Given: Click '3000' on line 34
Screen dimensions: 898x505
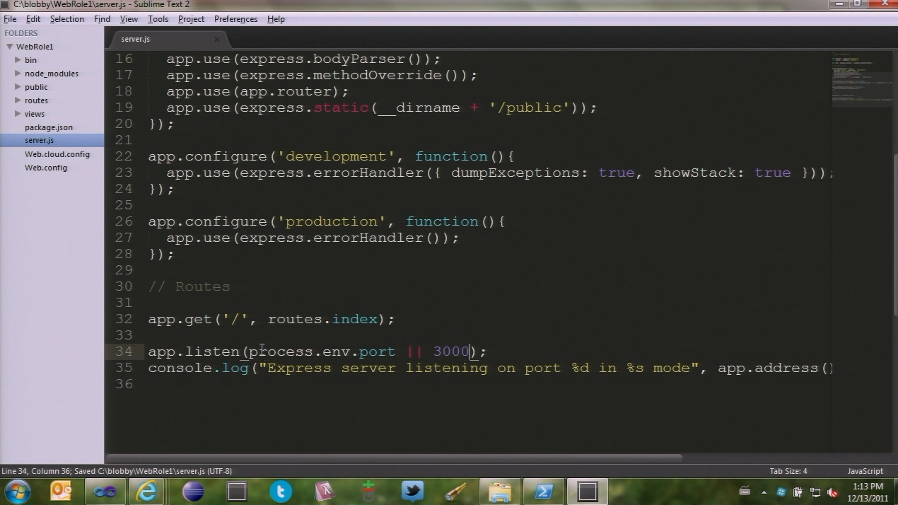Looking at the screenshot, I should point(451,352).
